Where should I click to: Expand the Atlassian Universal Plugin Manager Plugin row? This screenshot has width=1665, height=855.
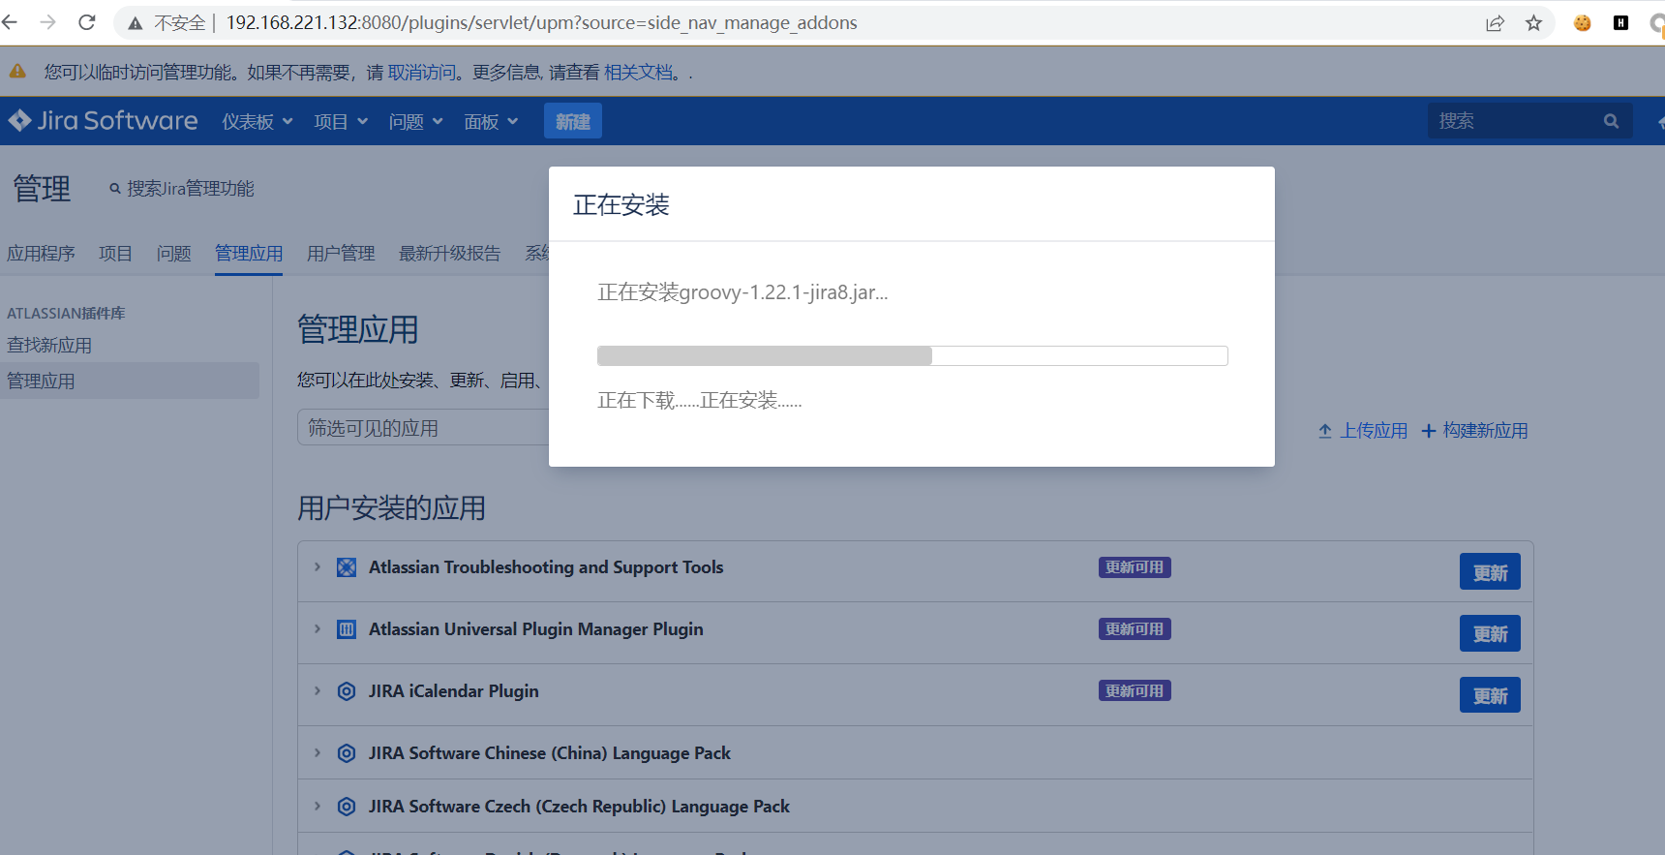(317, 629)
